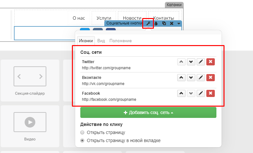Move Вконтакте entry up in the list
The height and width of the screenshot is (153, 253).
click(x=181, y=78)
